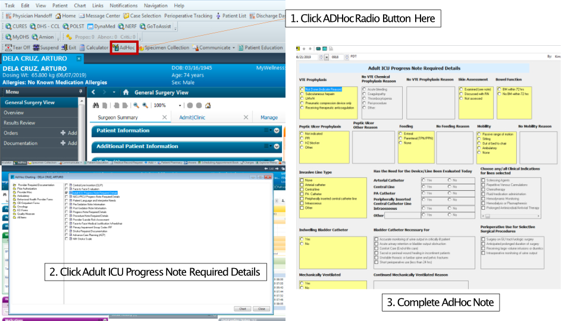Collapse the Patient Information section
Screen dimensions: 571x321
[277, 130]
